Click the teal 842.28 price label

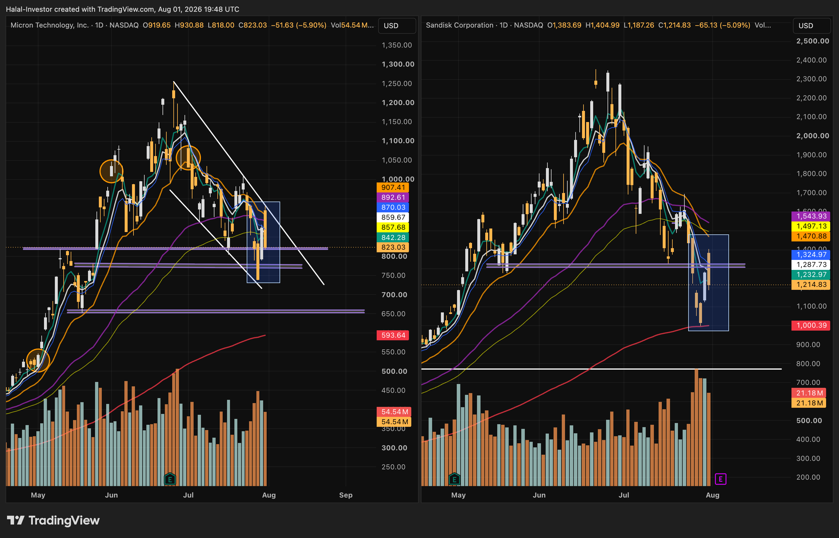393,238
